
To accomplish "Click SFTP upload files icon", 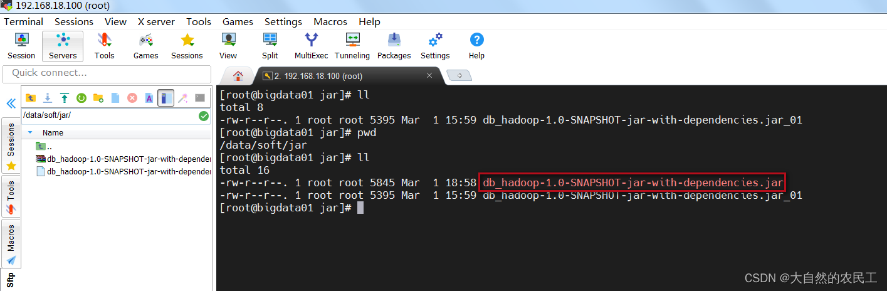I will (x=64, y=98).
